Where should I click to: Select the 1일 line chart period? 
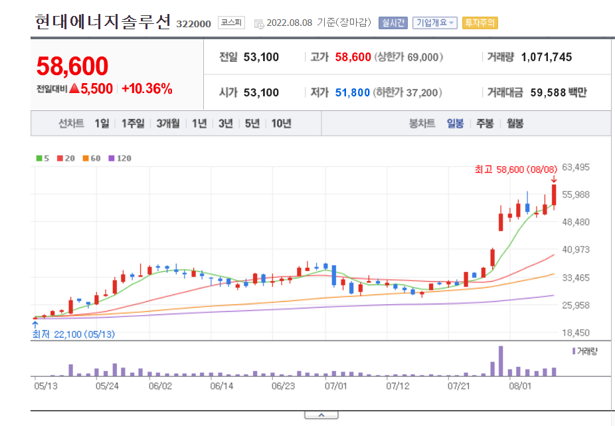coord(102,124)
